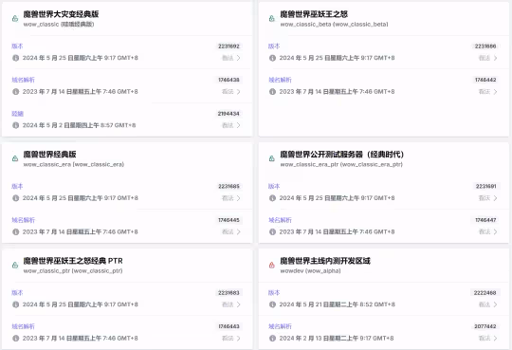Expand the chevron under badge 2231685
Screen dimensions: 512x350
[239, 198]
